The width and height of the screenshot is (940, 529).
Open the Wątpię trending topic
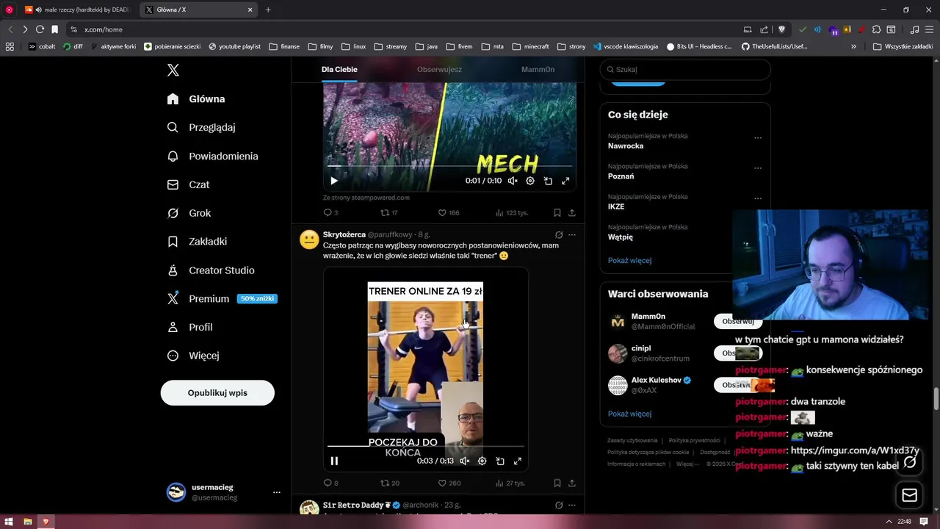[620, 237]
